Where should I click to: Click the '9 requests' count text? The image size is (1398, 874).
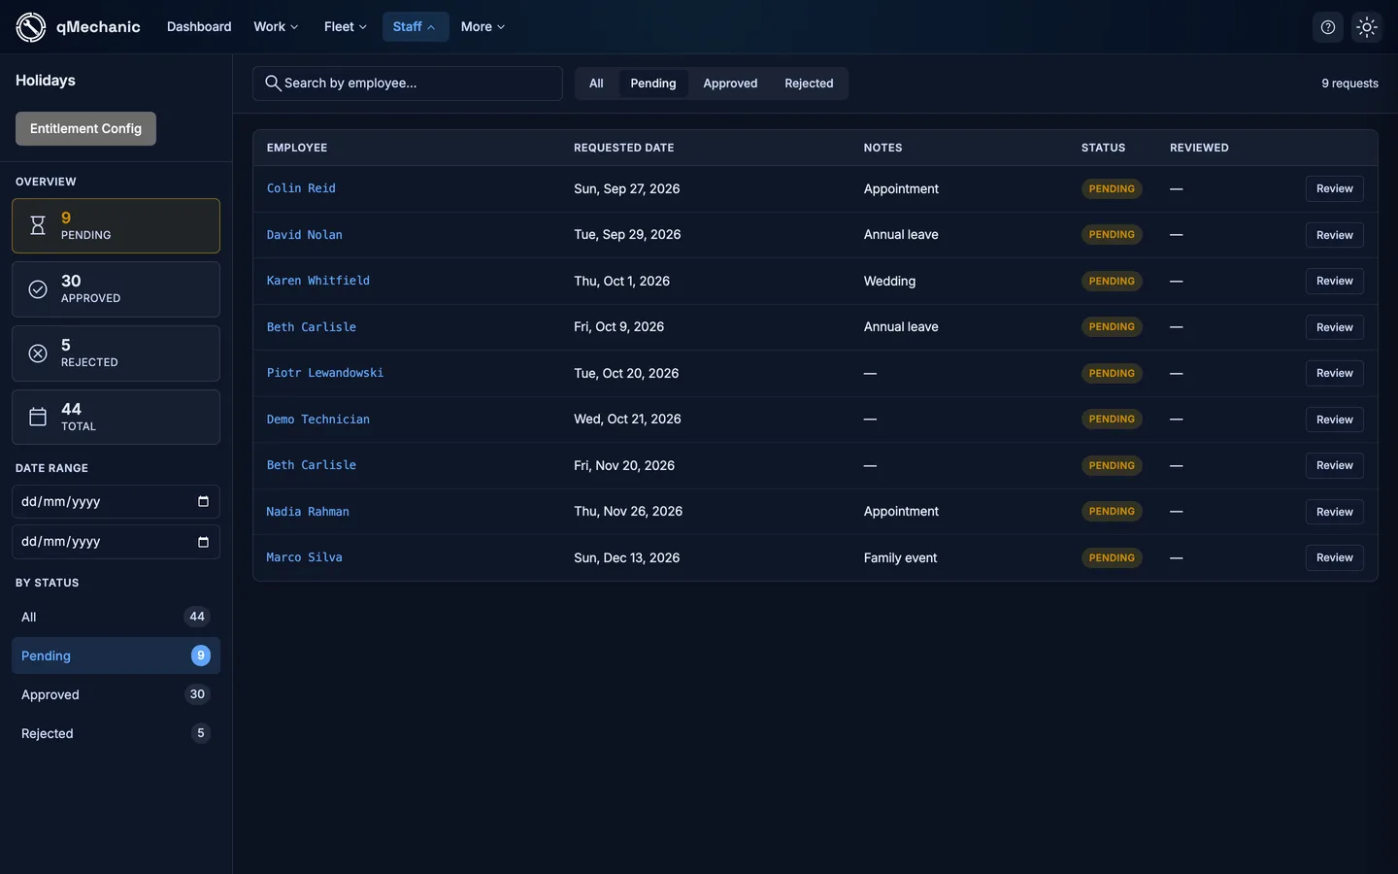click(1349, 84)
